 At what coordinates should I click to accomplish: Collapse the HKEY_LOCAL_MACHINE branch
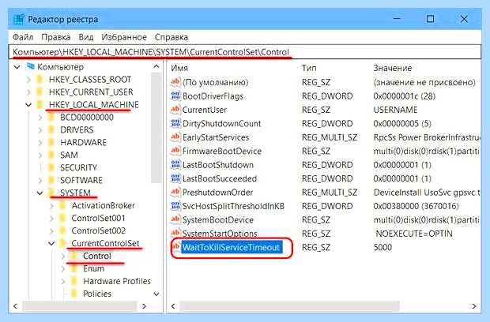pyautogui.click(x=28, y=105)
